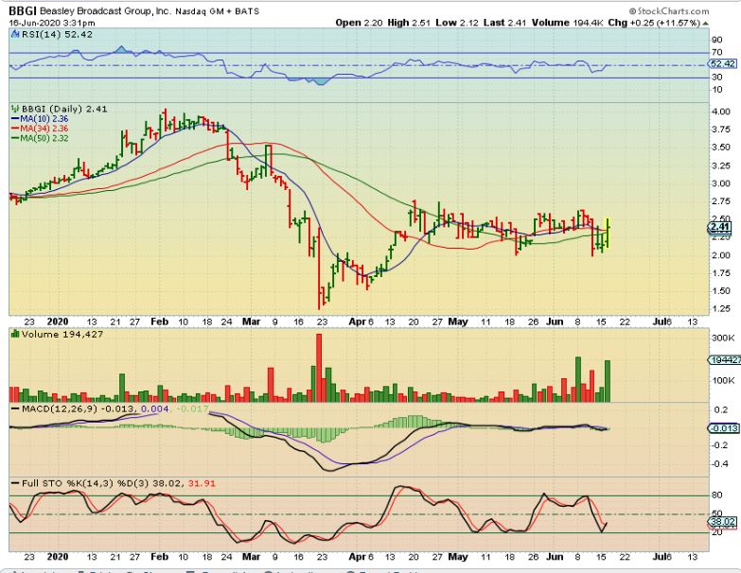Click the MA(34) 2.36 legend text

coord(44,129)
